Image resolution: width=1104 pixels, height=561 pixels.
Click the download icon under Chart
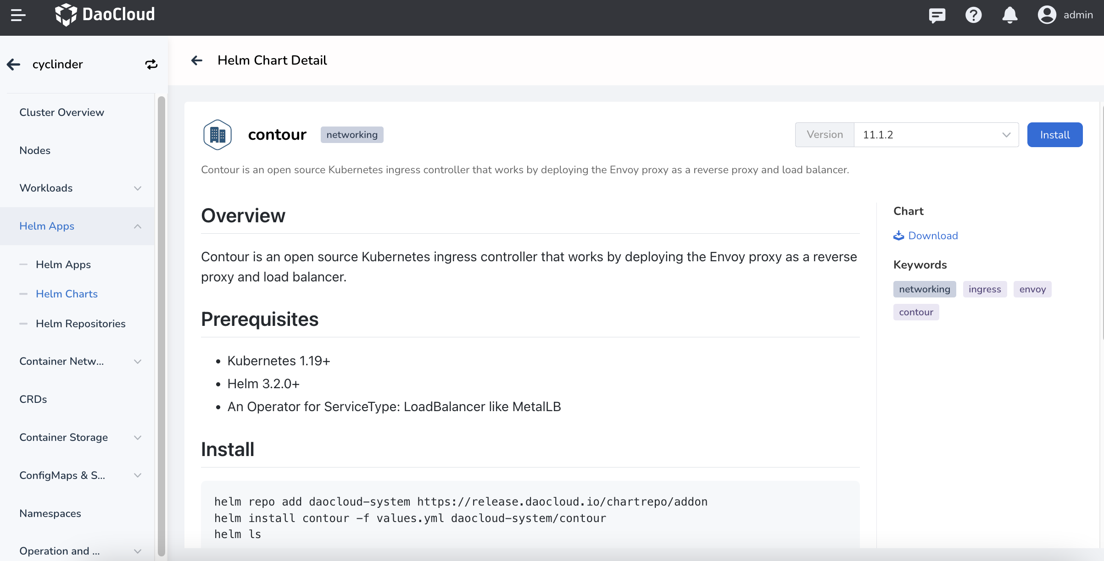click(898, 236)
